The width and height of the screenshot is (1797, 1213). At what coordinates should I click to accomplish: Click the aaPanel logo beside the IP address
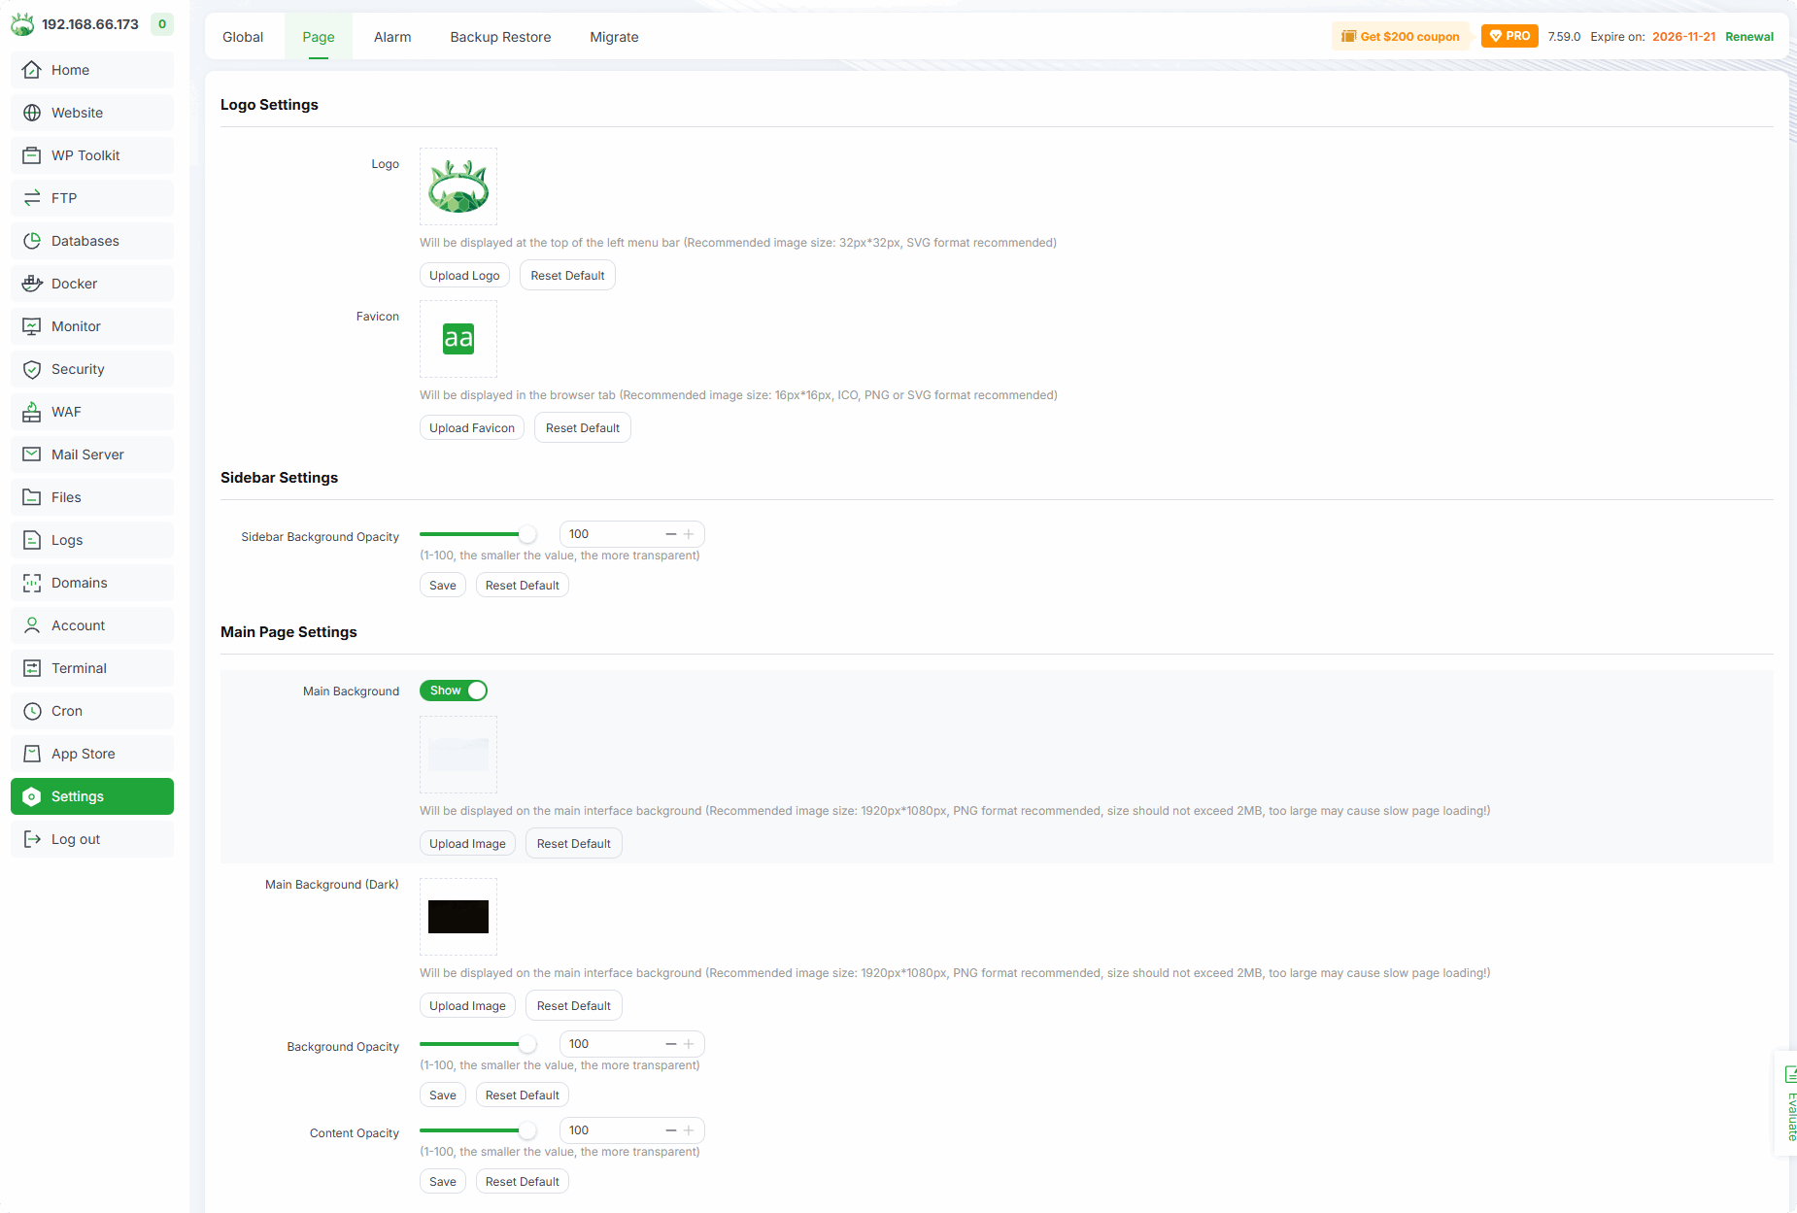pos(22,23)
